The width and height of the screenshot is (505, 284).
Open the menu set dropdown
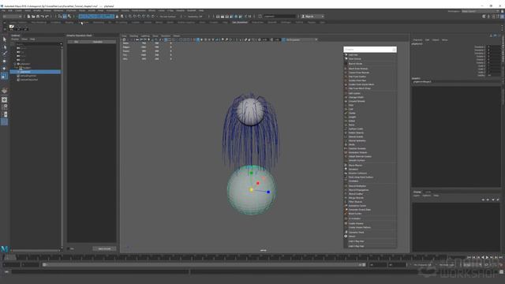tap(13, 16)
